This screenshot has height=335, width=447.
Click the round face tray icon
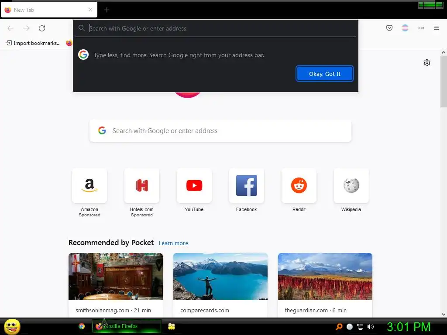point(350,327)
